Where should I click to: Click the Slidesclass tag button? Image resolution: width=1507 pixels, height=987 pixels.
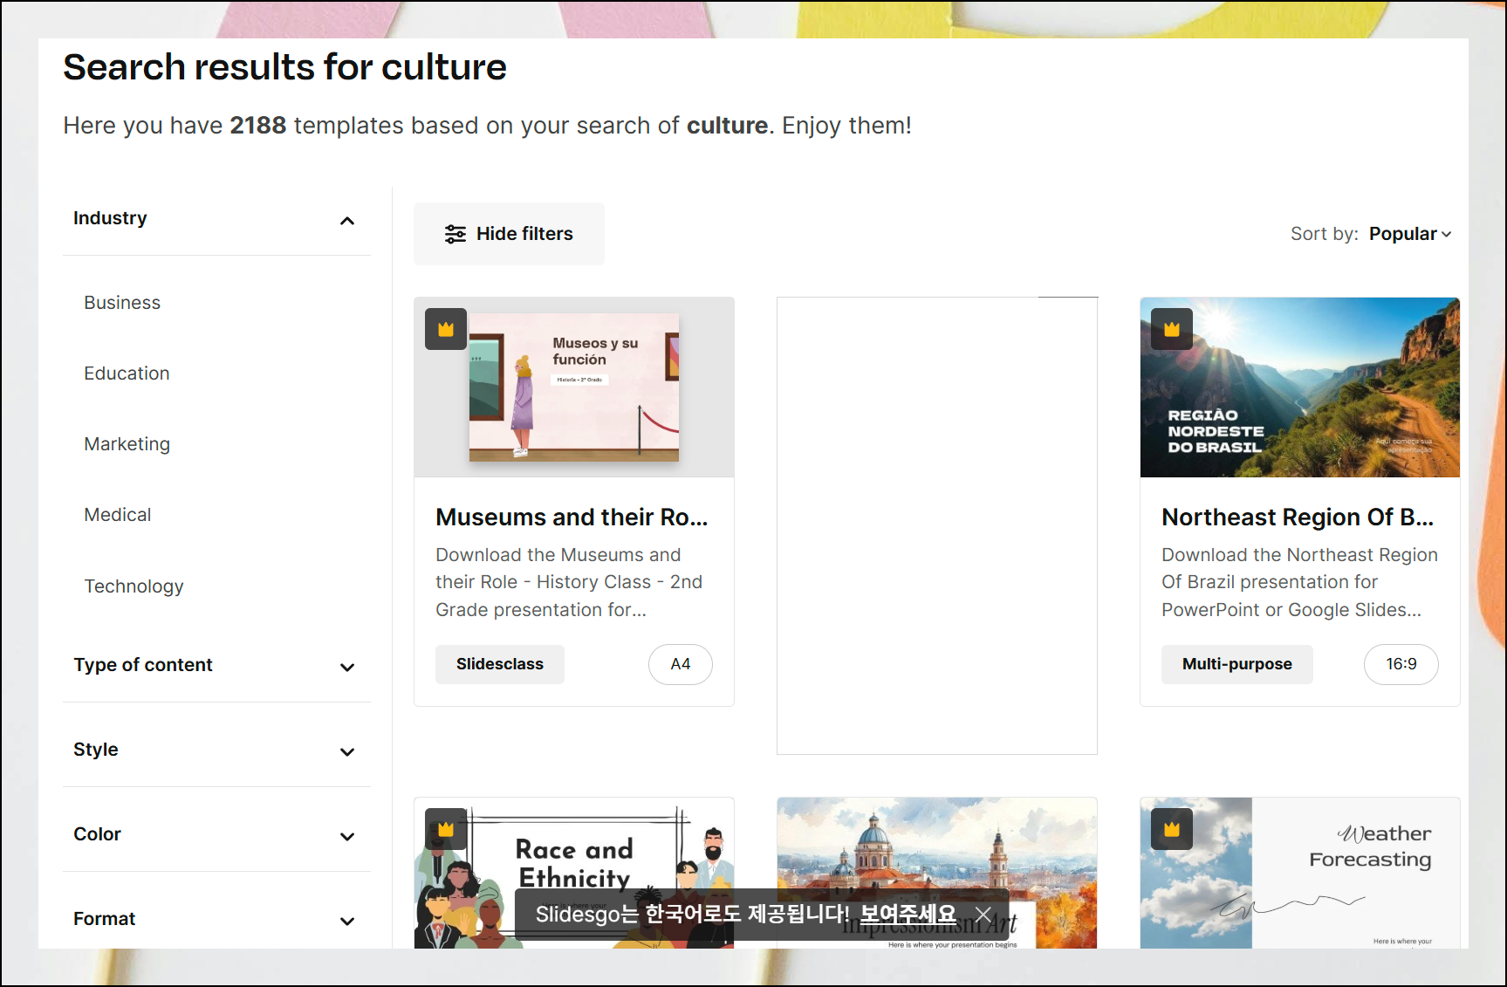tap(500, 664)
